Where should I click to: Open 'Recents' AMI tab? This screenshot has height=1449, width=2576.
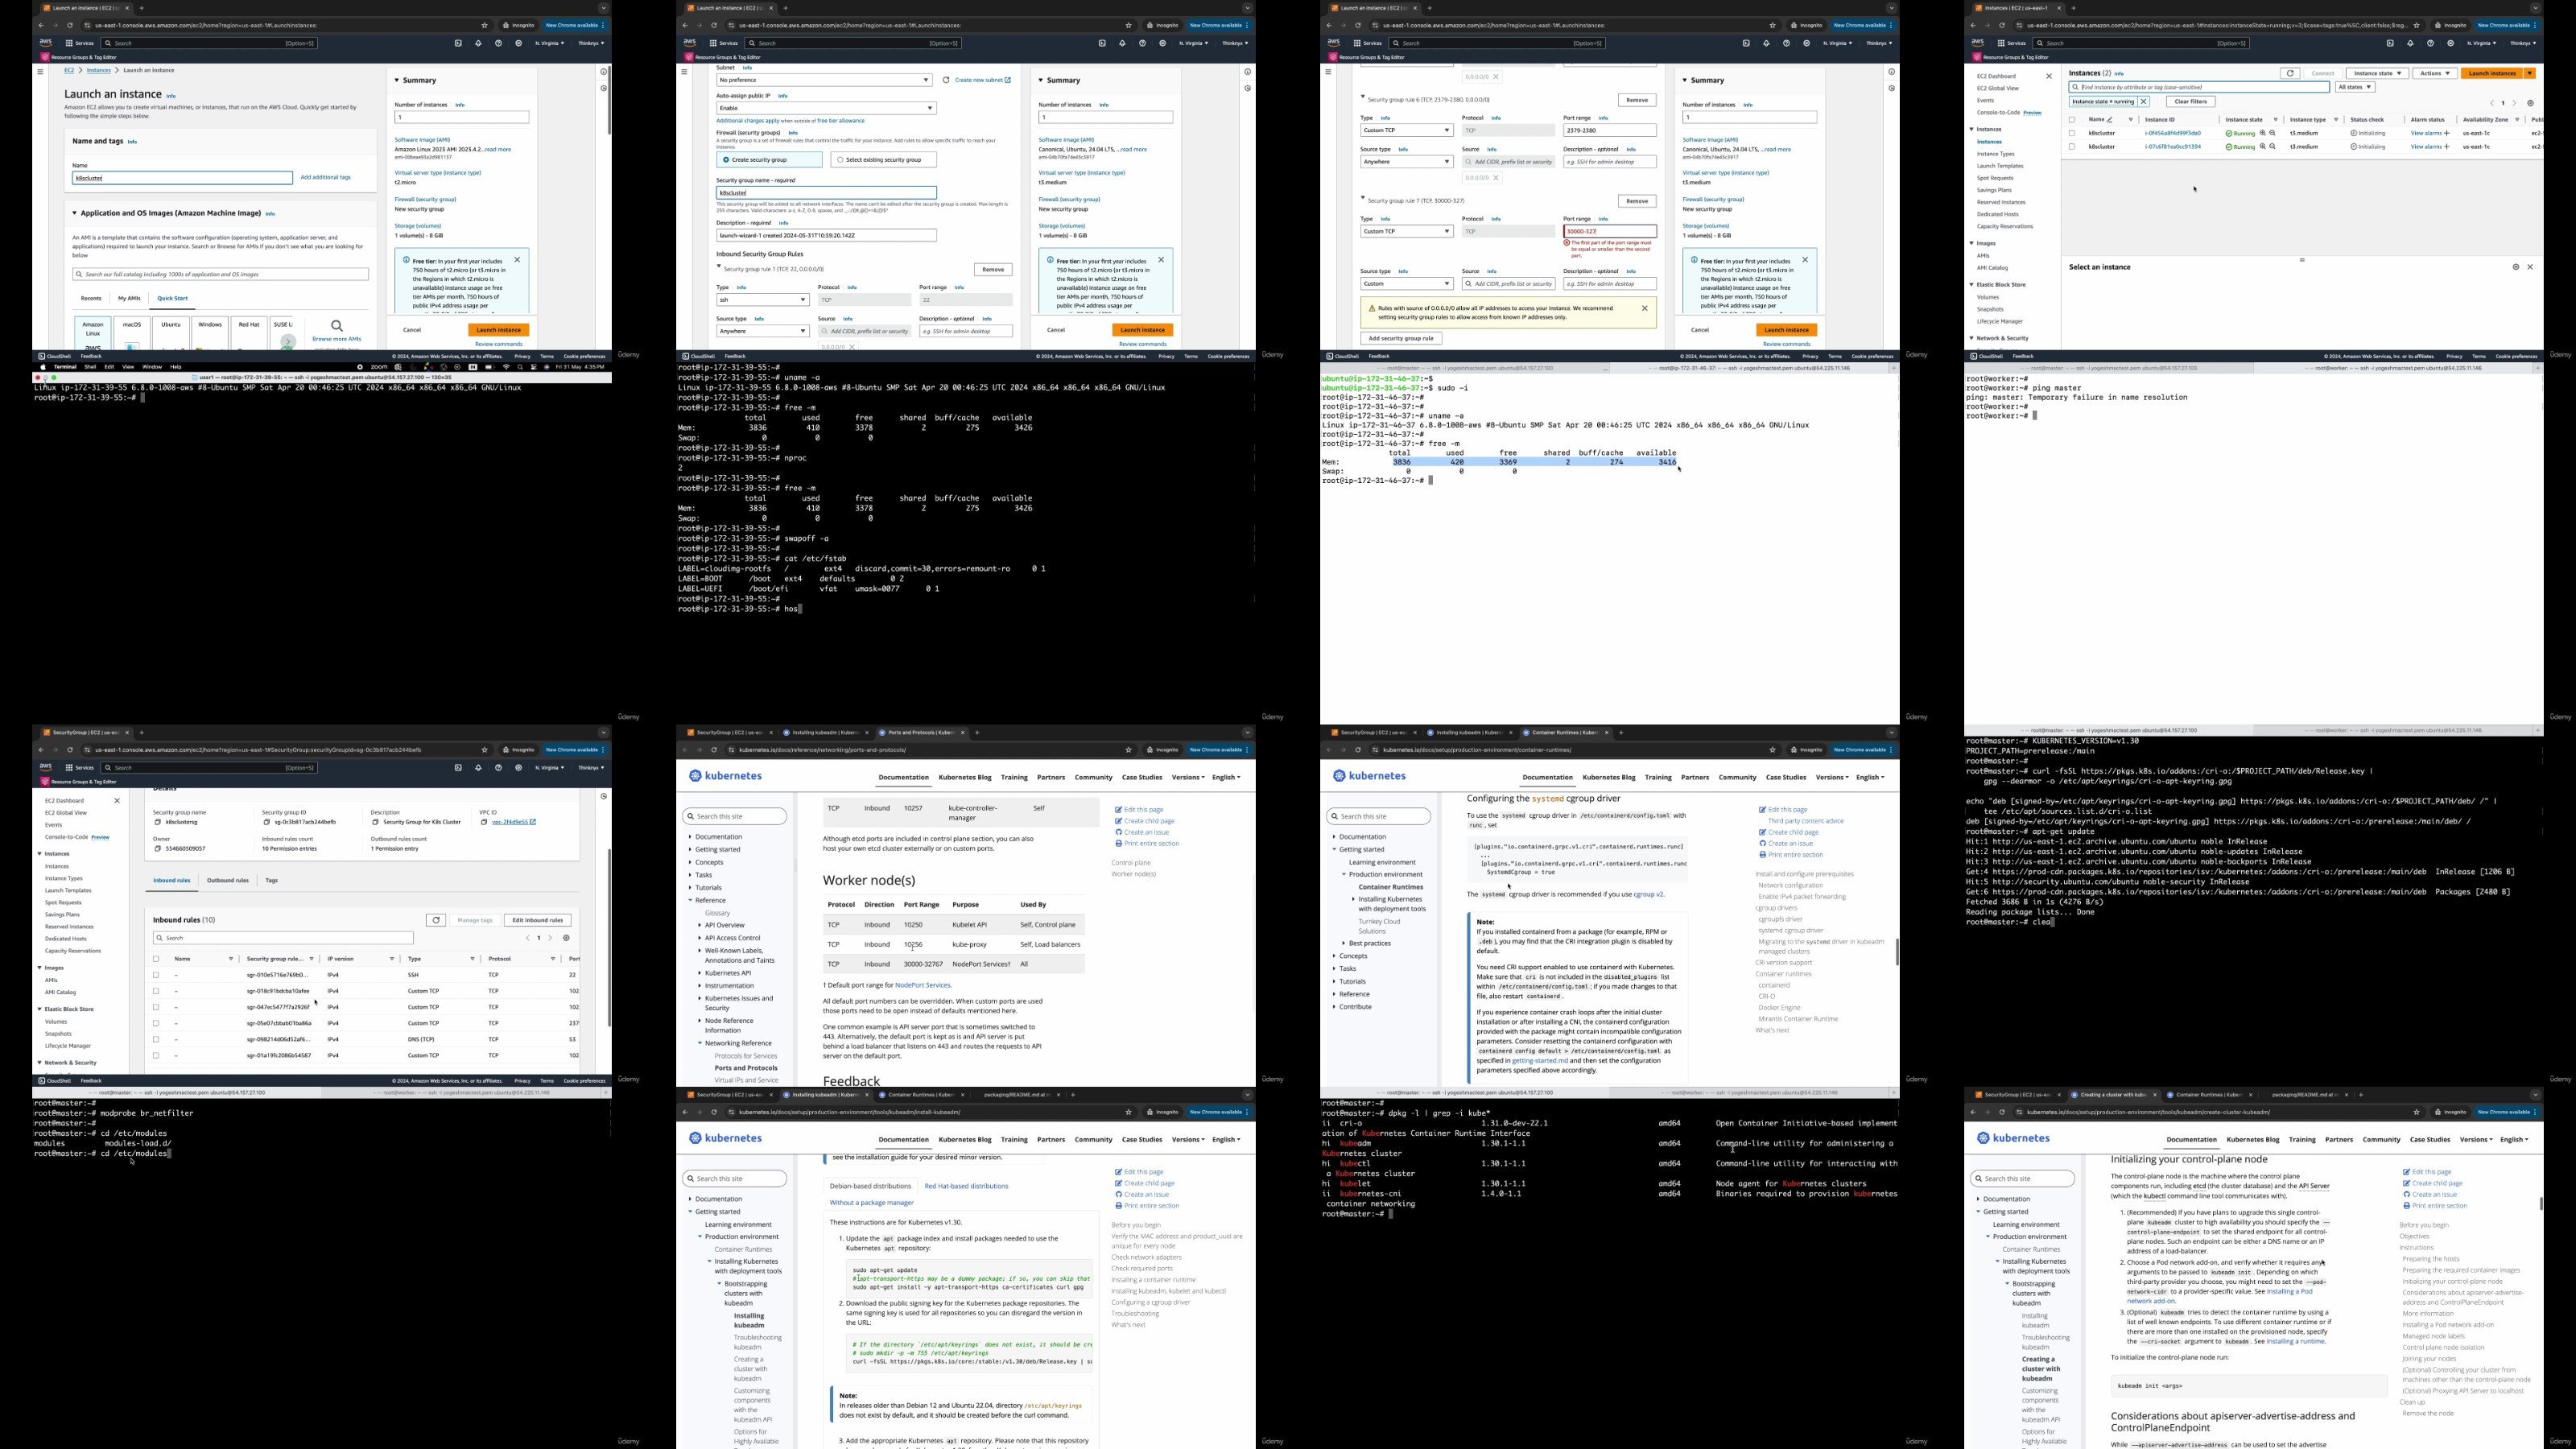pos(91,298)
